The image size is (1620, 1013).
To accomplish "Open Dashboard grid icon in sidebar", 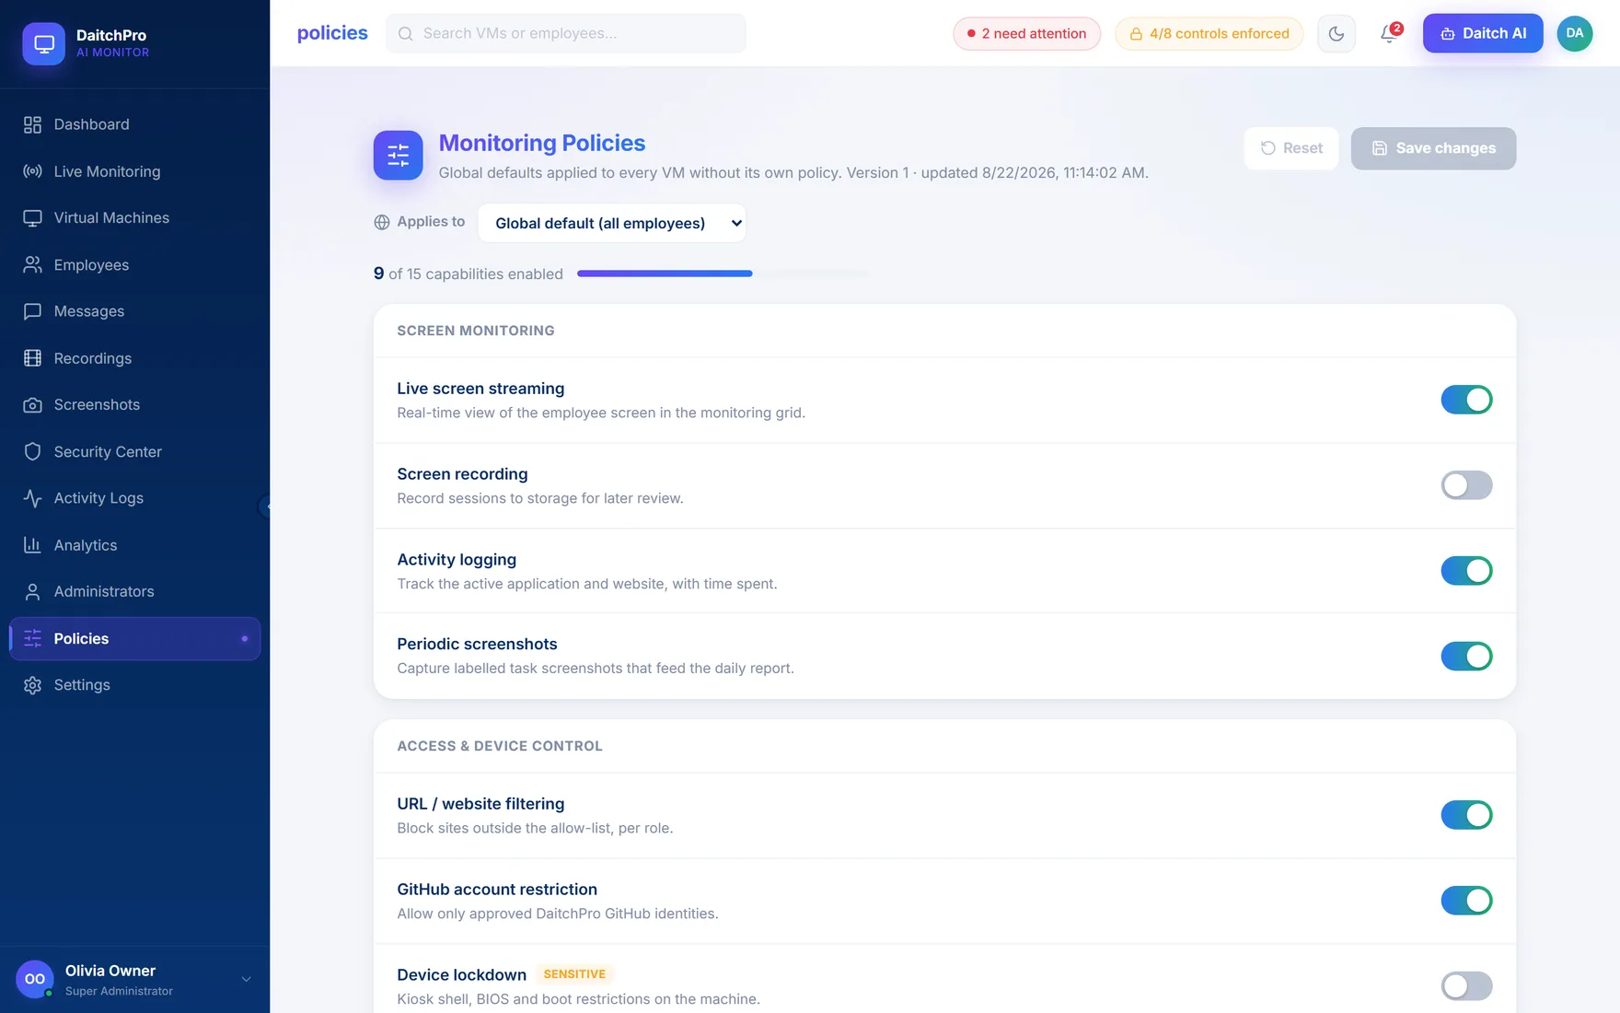I will (x=32, y=124).
